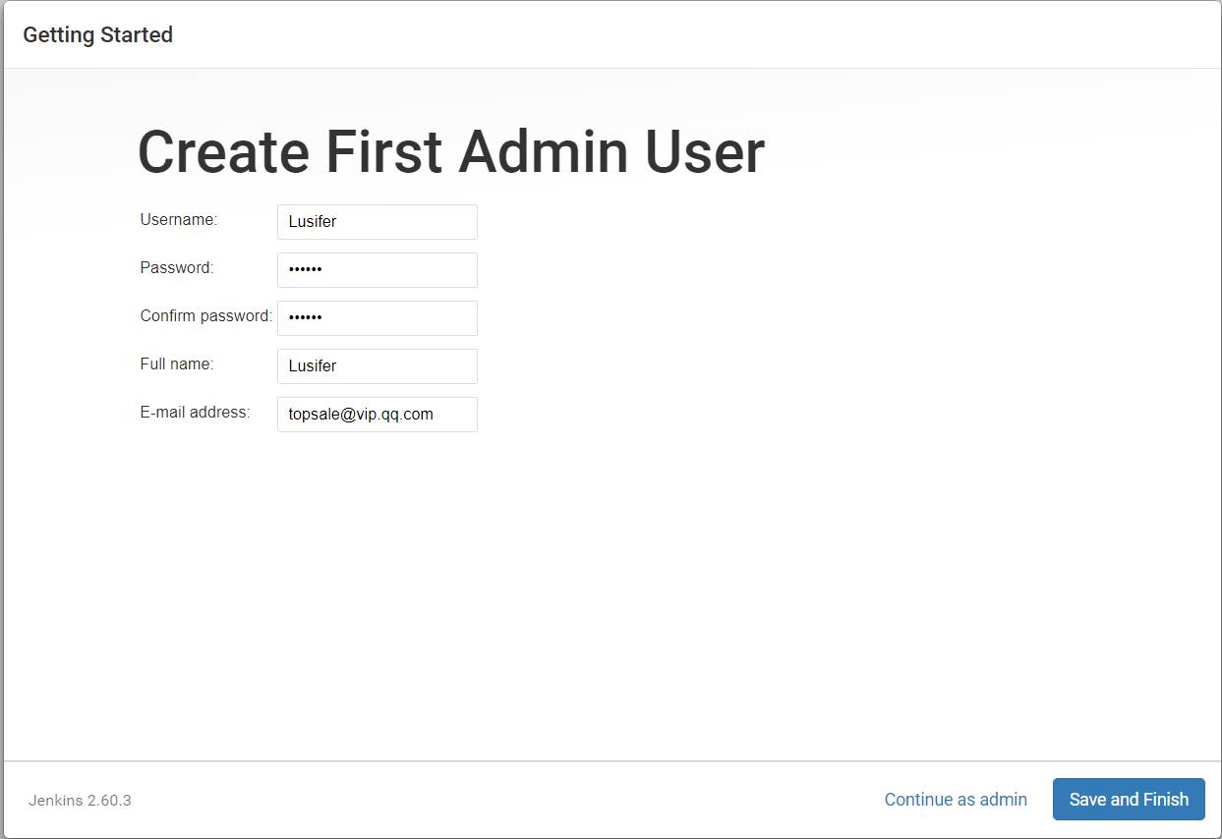
Task: Choose Continue as admin link
Action: 956,800
